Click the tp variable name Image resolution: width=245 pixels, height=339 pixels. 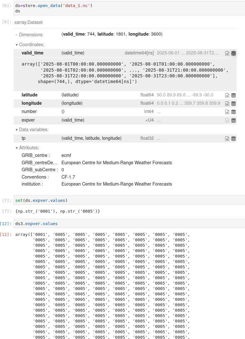pos(24,138)
